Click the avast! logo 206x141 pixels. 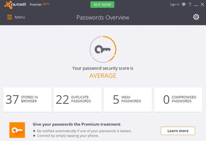coord(15,4)
